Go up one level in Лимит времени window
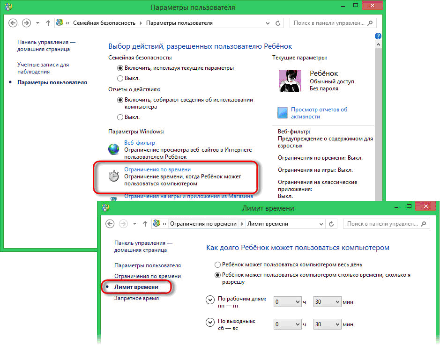This screenshot has width=440, height=345. (145, 224)
